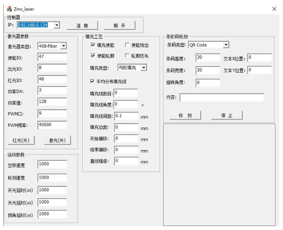283x230 pixels.
Task: Click the 文本Y位置 input field
Action: (x=259, y=70)
